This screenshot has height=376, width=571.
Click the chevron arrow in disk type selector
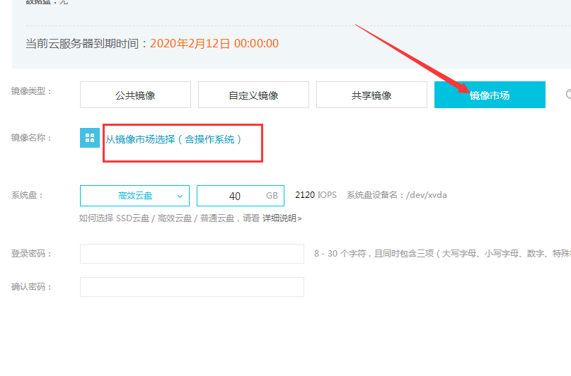[x=180, y=196]
